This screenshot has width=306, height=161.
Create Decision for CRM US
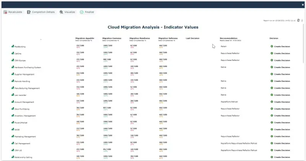click(x=280, y=150)
